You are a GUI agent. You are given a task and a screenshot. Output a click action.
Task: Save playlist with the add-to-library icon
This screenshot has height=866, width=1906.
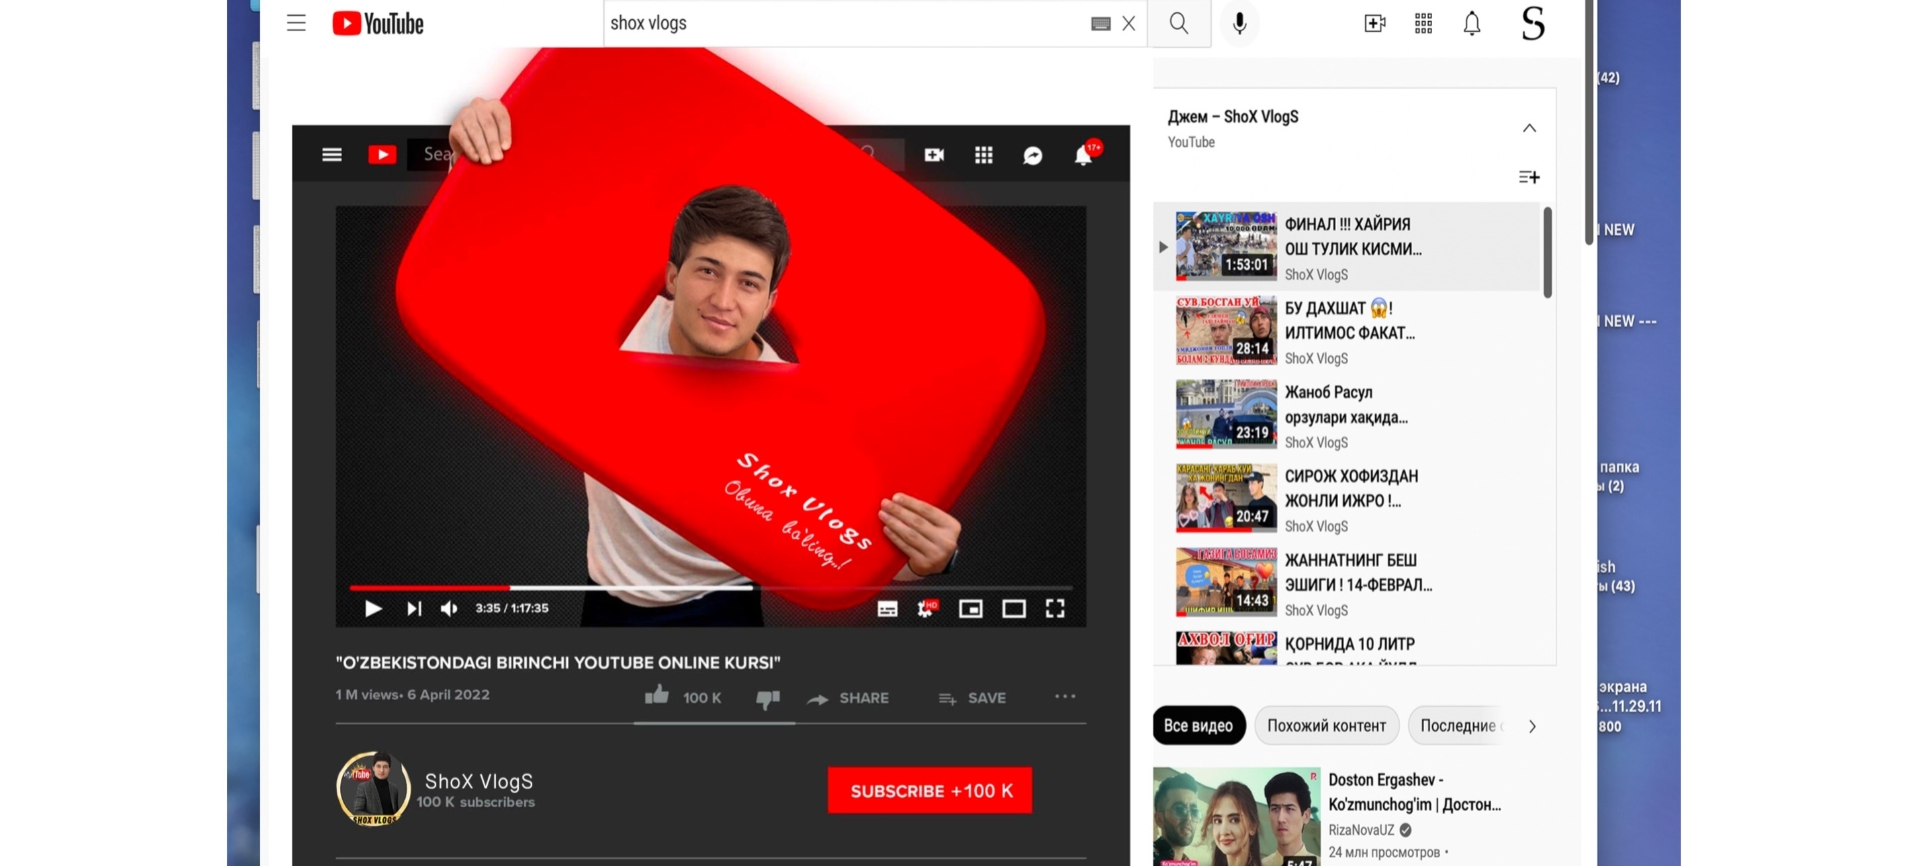(1529, 177)
